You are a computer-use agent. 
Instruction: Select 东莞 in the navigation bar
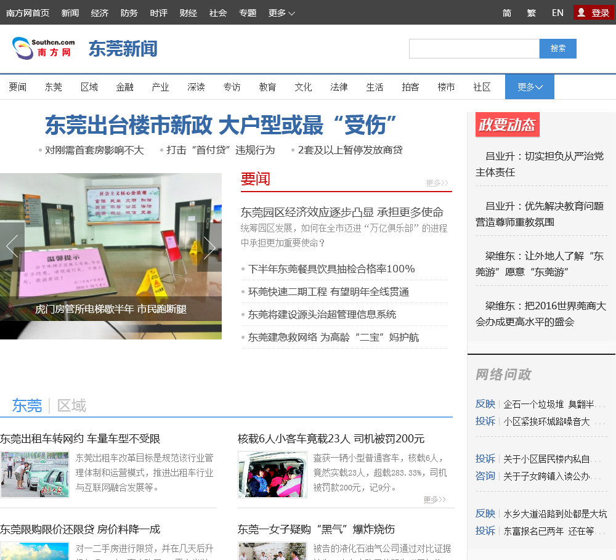[x=54, y=87]
